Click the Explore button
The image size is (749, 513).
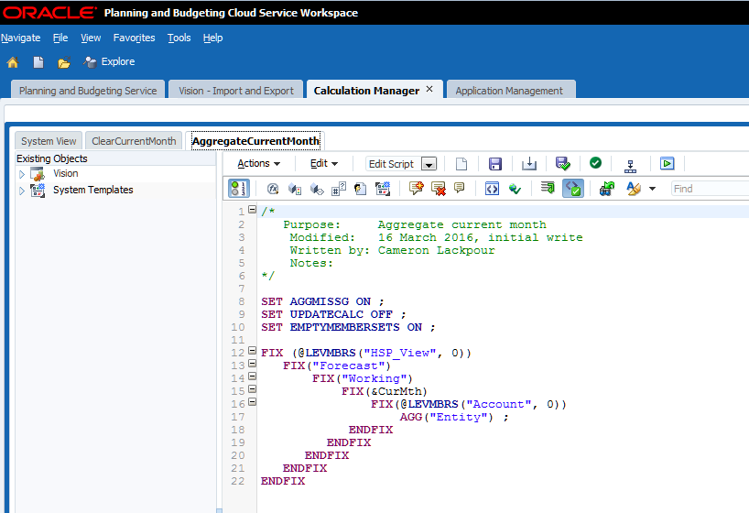coord(109,62)
